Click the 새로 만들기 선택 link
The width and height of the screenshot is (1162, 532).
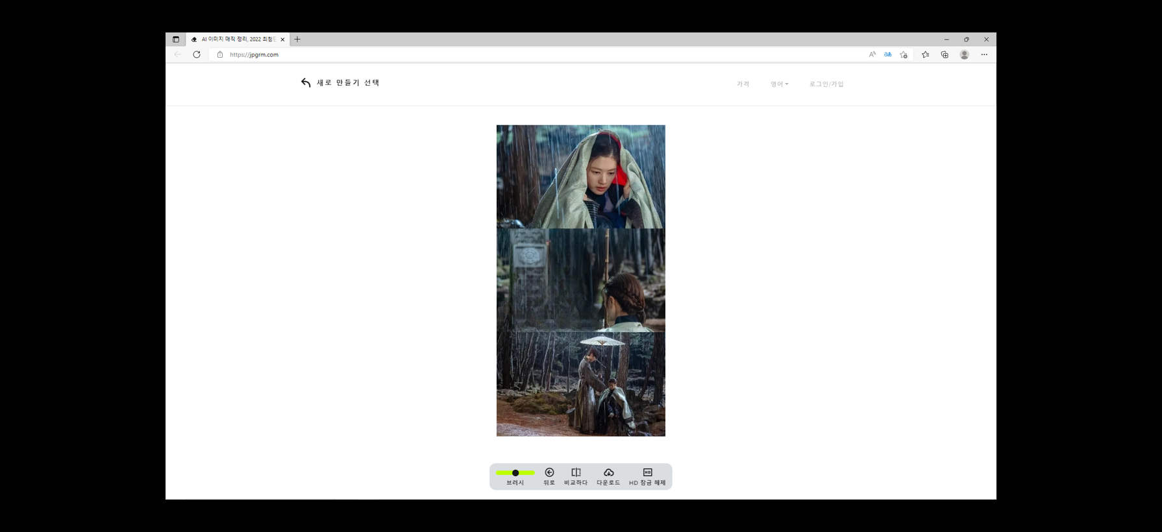[348, 82]
